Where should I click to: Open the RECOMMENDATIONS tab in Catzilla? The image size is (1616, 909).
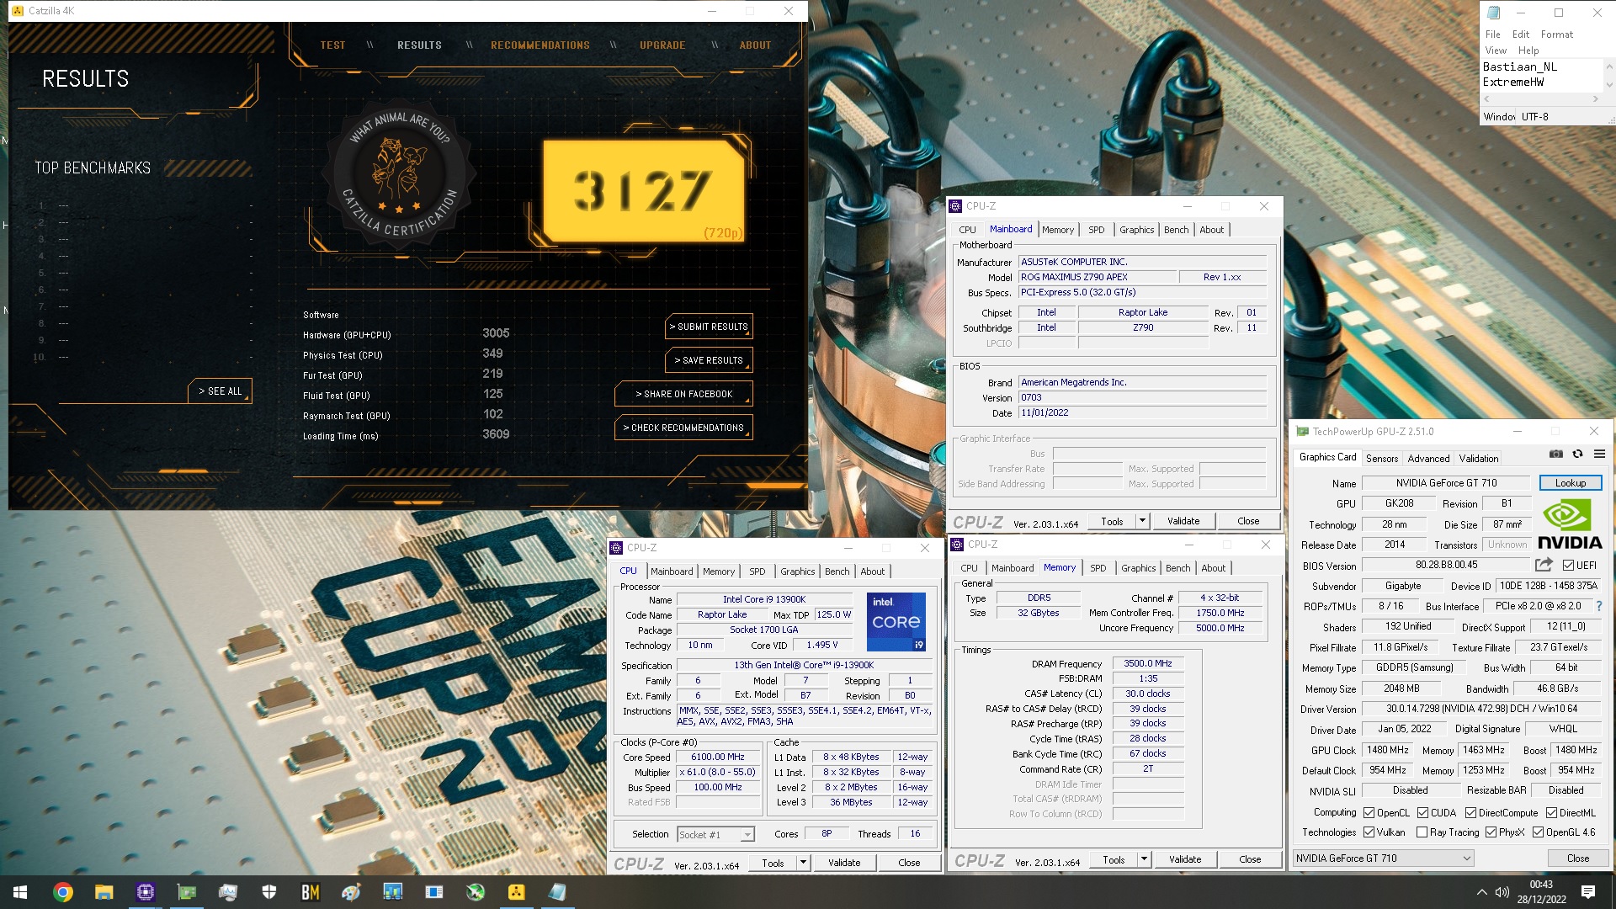coord(540,45)
